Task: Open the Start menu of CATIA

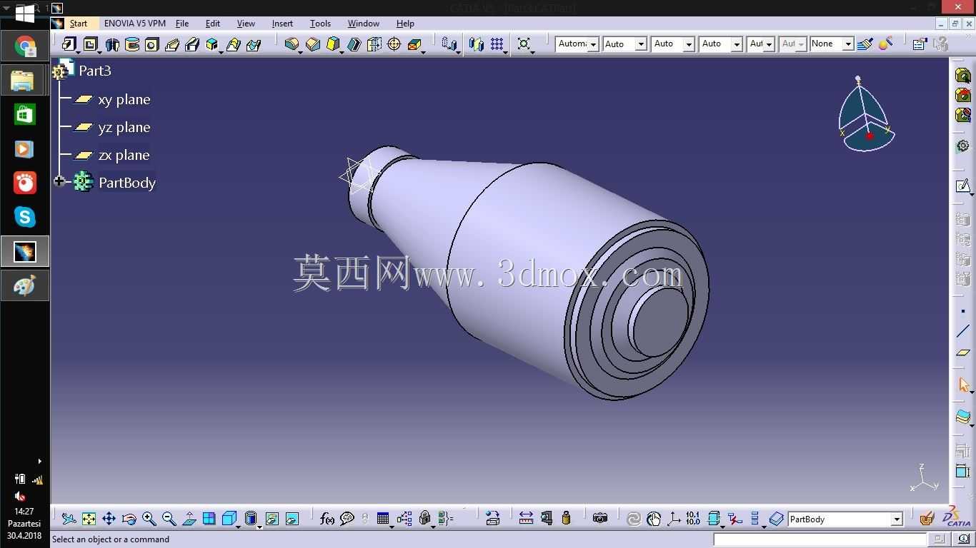Action: tap(78, 24)
